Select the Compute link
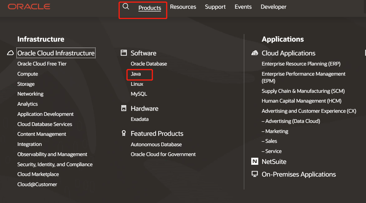Image resolution: width=366 pixels, height=203 pixels. (x=28, y=74)
